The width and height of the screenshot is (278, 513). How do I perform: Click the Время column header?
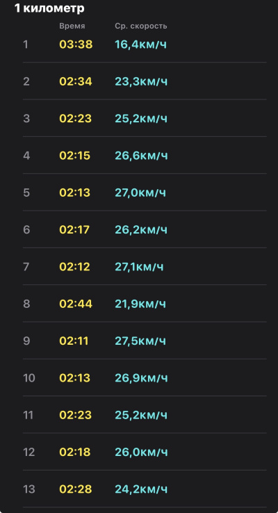tap(72, 26)
